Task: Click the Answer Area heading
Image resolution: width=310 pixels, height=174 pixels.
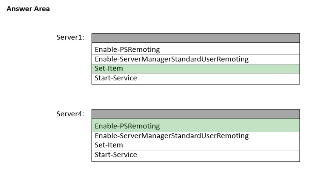Action: [x=28, y=9]
